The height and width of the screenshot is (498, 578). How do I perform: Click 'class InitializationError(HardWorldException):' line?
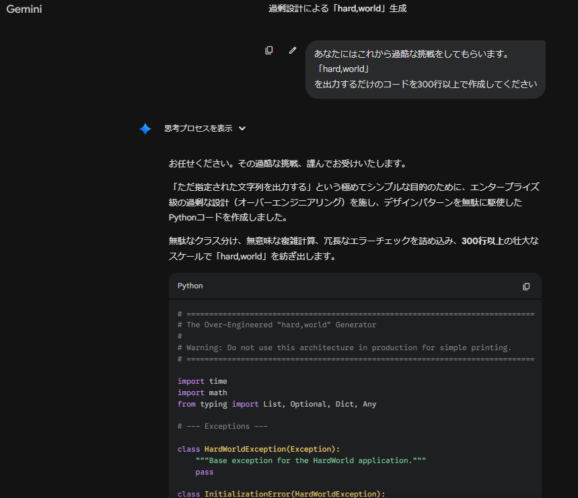(x=281, y=494)
